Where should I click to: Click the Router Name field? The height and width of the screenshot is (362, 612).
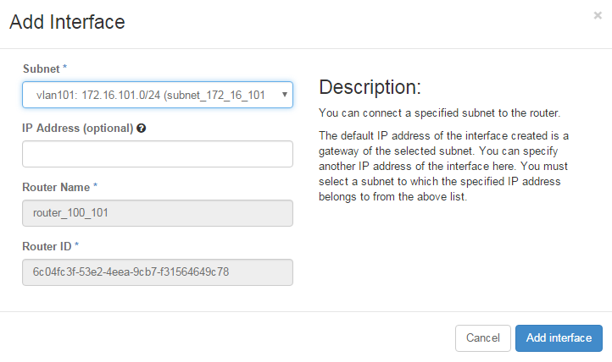[x=158, y=213]
